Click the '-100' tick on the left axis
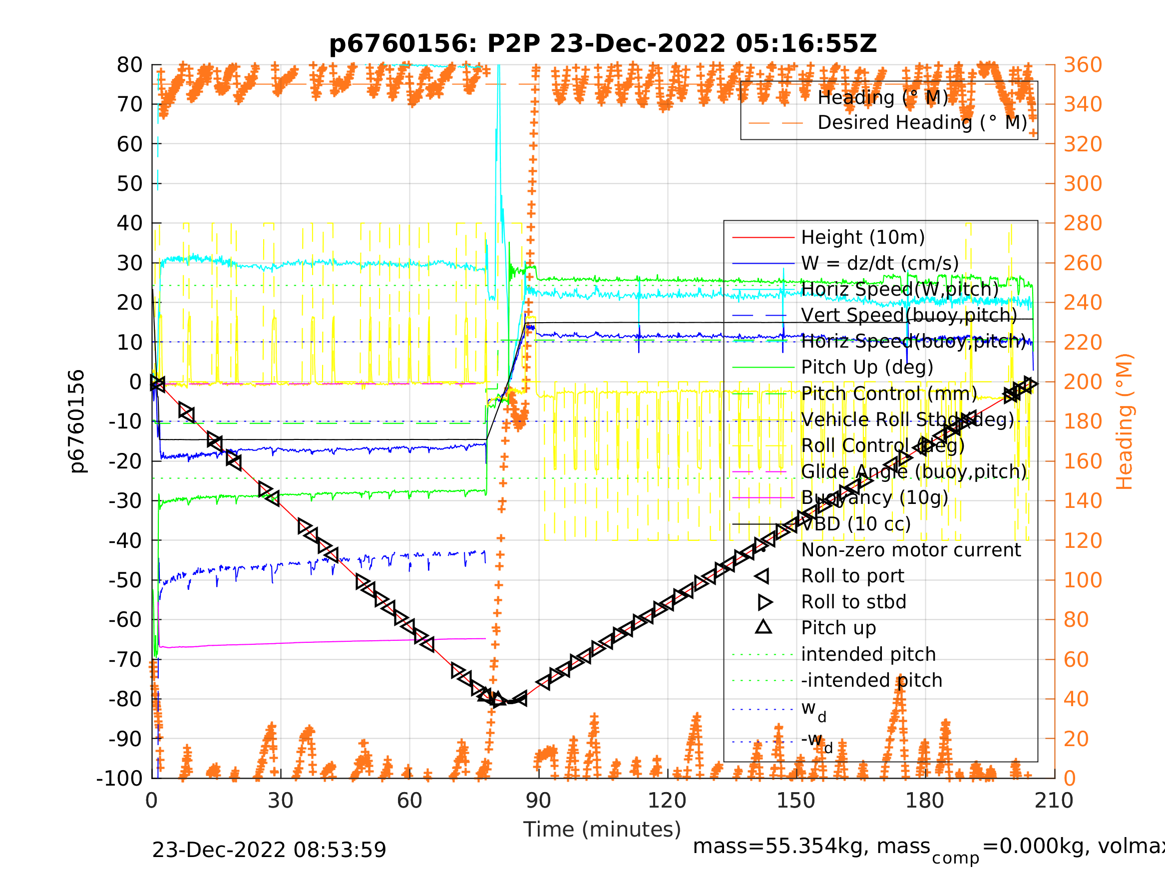This screenshot has height=874, width=1165. 119,778
